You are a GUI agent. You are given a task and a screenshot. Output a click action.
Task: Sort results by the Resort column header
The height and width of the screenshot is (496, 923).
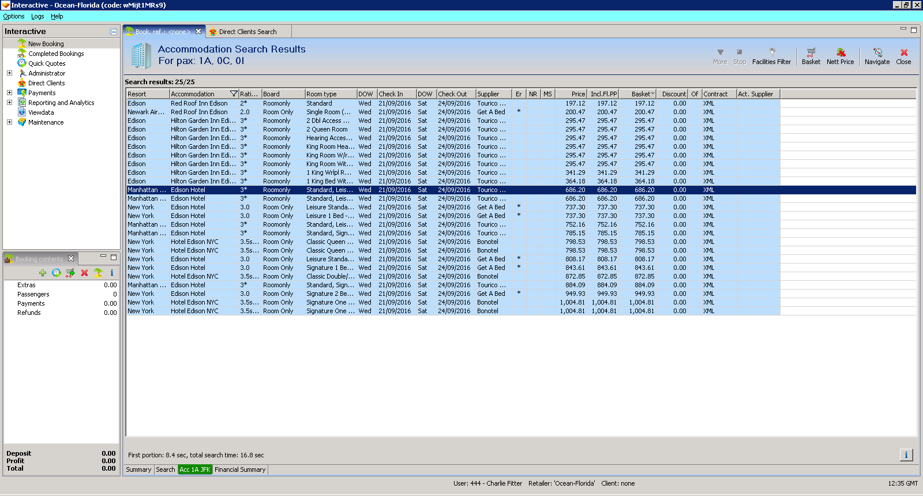point(148,94)
